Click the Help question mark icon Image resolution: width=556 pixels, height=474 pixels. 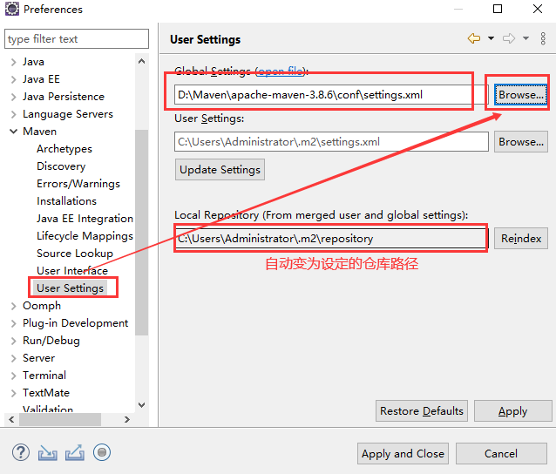(22, 452)
